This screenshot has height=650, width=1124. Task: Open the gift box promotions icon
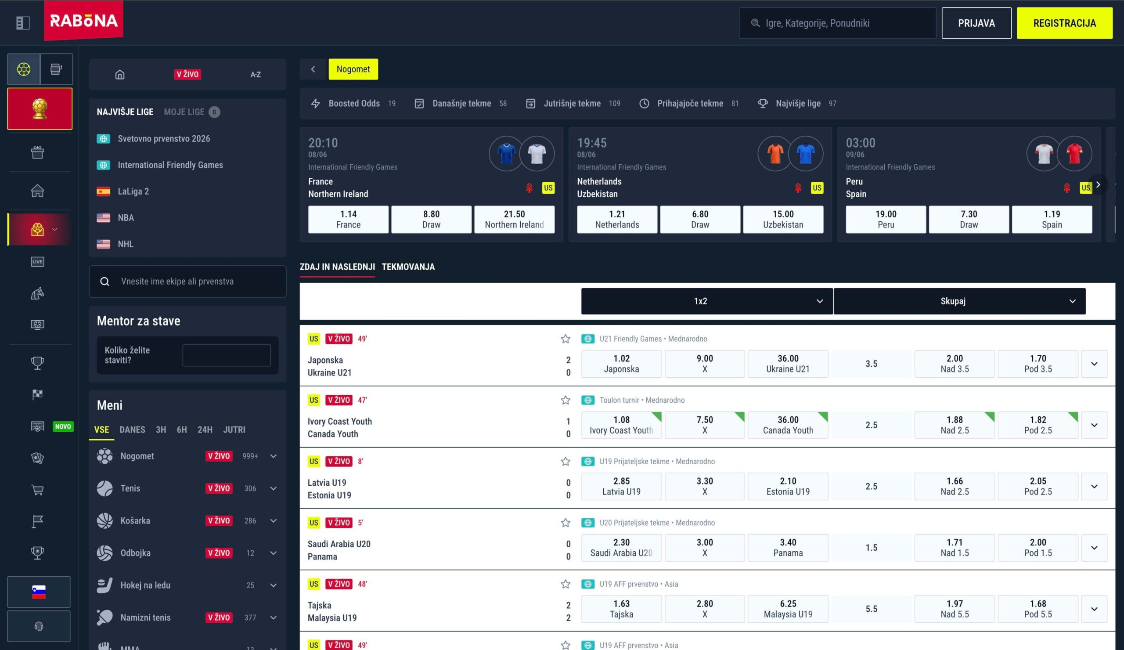click(37, 152)
